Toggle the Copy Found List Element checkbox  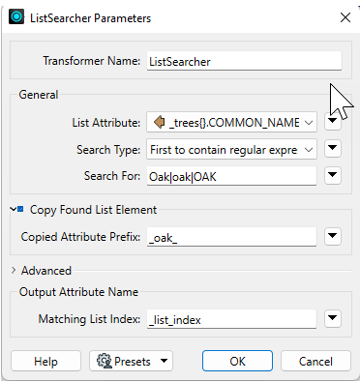[20, 210]
